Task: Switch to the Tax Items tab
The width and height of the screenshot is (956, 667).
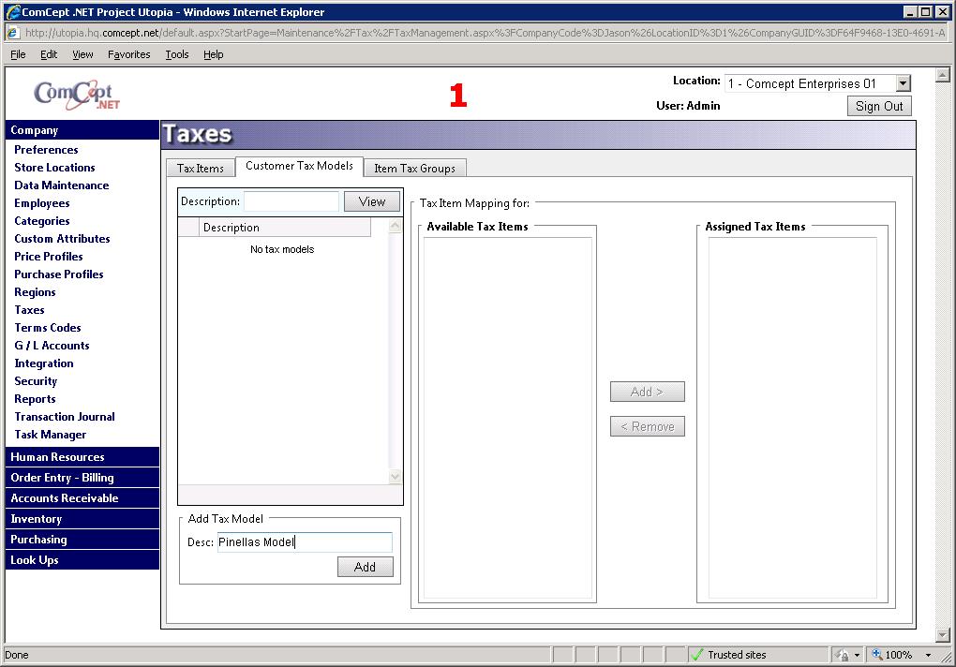Action: pyautogui.click(x=201, y=169)
